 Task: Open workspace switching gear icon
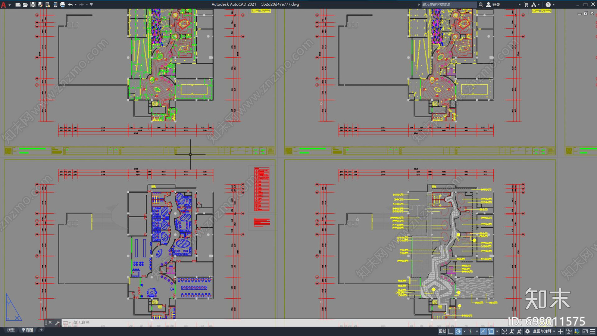(x=527, y=331)
